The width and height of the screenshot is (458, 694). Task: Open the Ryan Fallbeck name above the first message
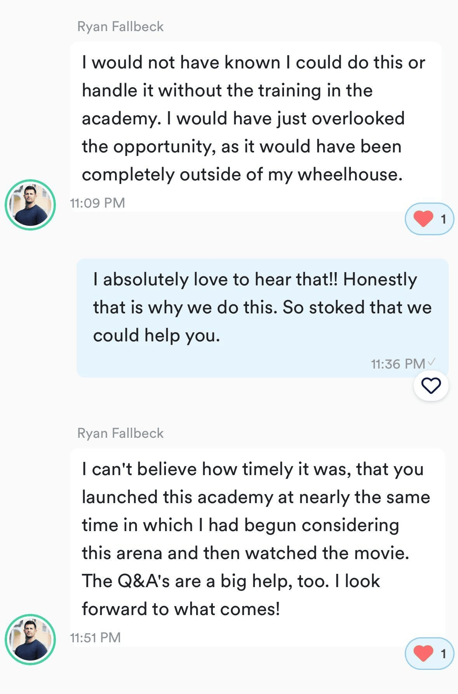click(x=120, y=26)
